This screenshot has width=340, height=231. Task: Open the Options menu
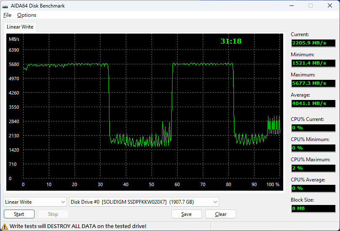(x=27, y=15)
